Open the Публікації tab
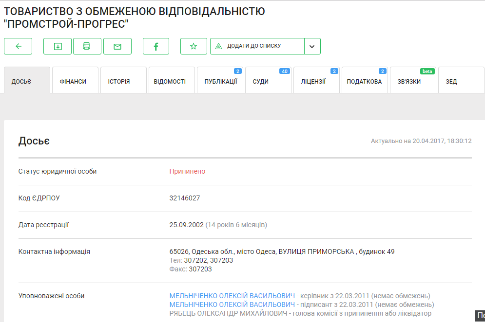 click(220, 81)
